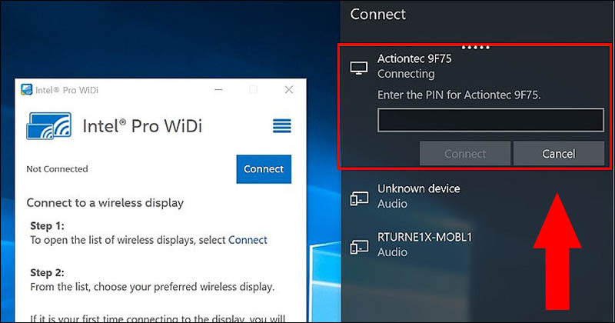
Task: Click the Connect link in Step 1
Action: [248, 240]
